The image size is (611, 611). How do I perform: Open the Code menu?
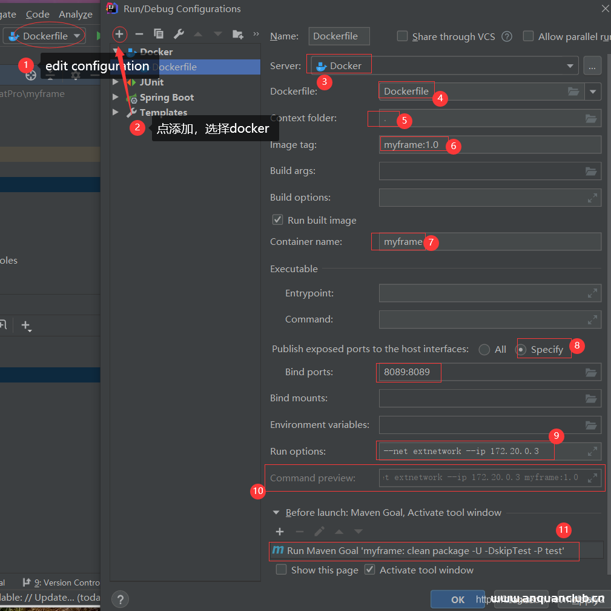tap(38, 14)
